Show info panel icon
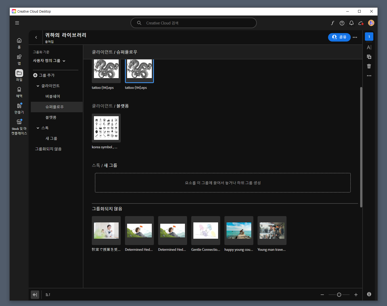This screenshot has height=306, width=387. 369,294
